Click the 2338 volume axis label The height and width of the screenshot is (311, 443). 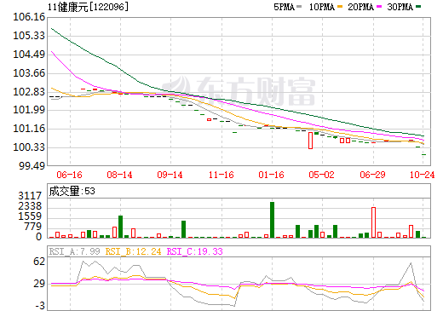[30, 206]
